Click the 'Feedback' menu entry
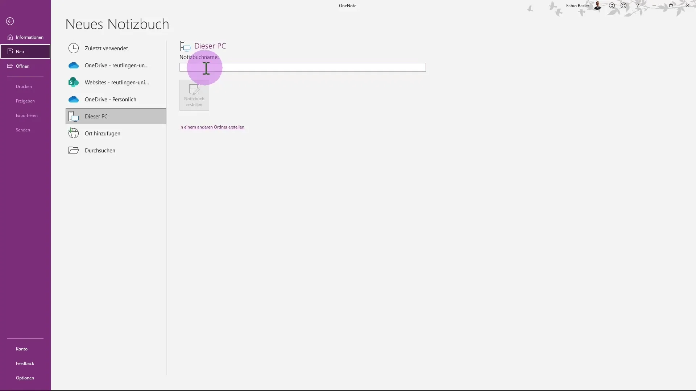 (x=25, y=363)
